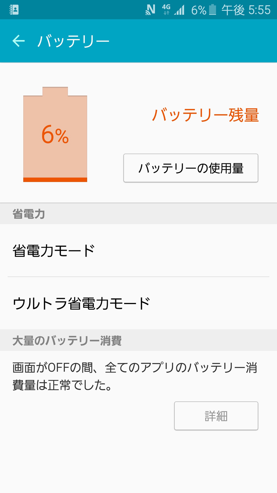
Task: Tap the 省電力 section header
Action: coord(29,214)
